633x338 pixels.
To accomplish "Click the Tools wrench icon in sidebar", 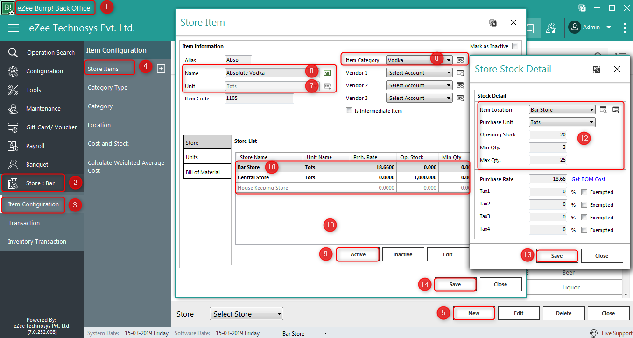I will 13,90.
